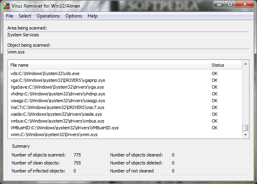The height and width of the screenshot is (184, 257).
Task: Click the file list scrollbar thumb
Action: [x=245, y=128]
